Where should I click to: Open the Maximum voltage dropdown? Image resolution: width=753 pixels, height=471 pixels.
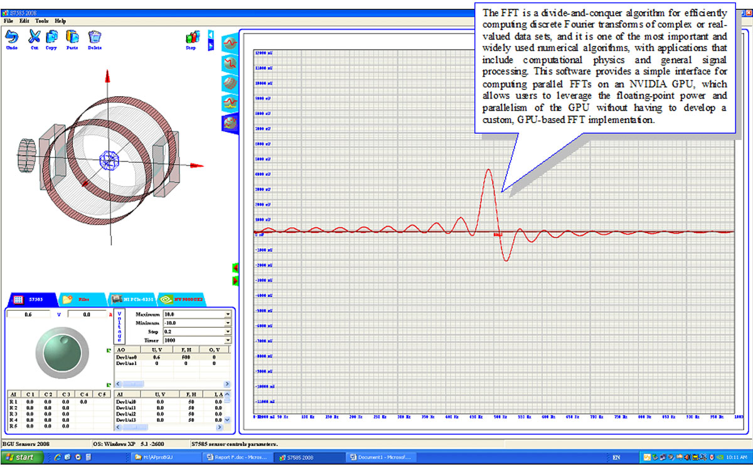click(x=227, y=314)
